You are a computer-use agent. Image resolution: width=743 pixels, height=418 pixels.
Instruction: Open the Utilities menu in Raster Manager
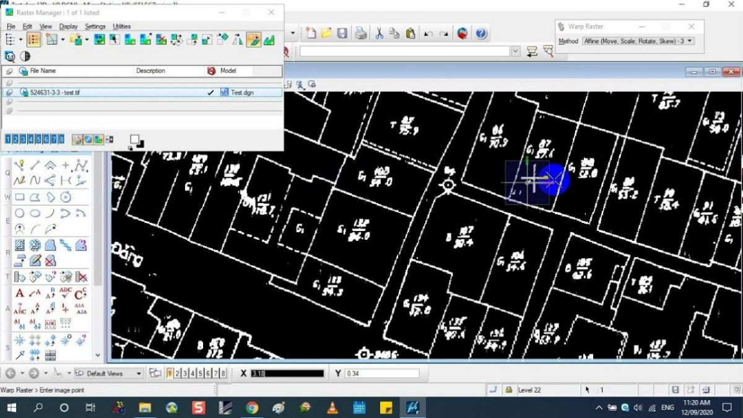122,27
